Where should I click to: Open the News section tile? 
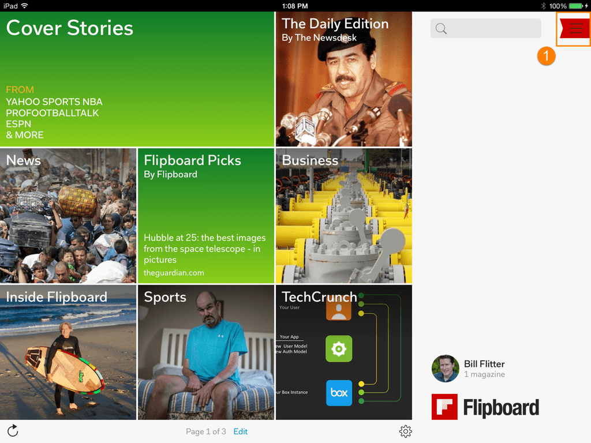pos(68,216)
